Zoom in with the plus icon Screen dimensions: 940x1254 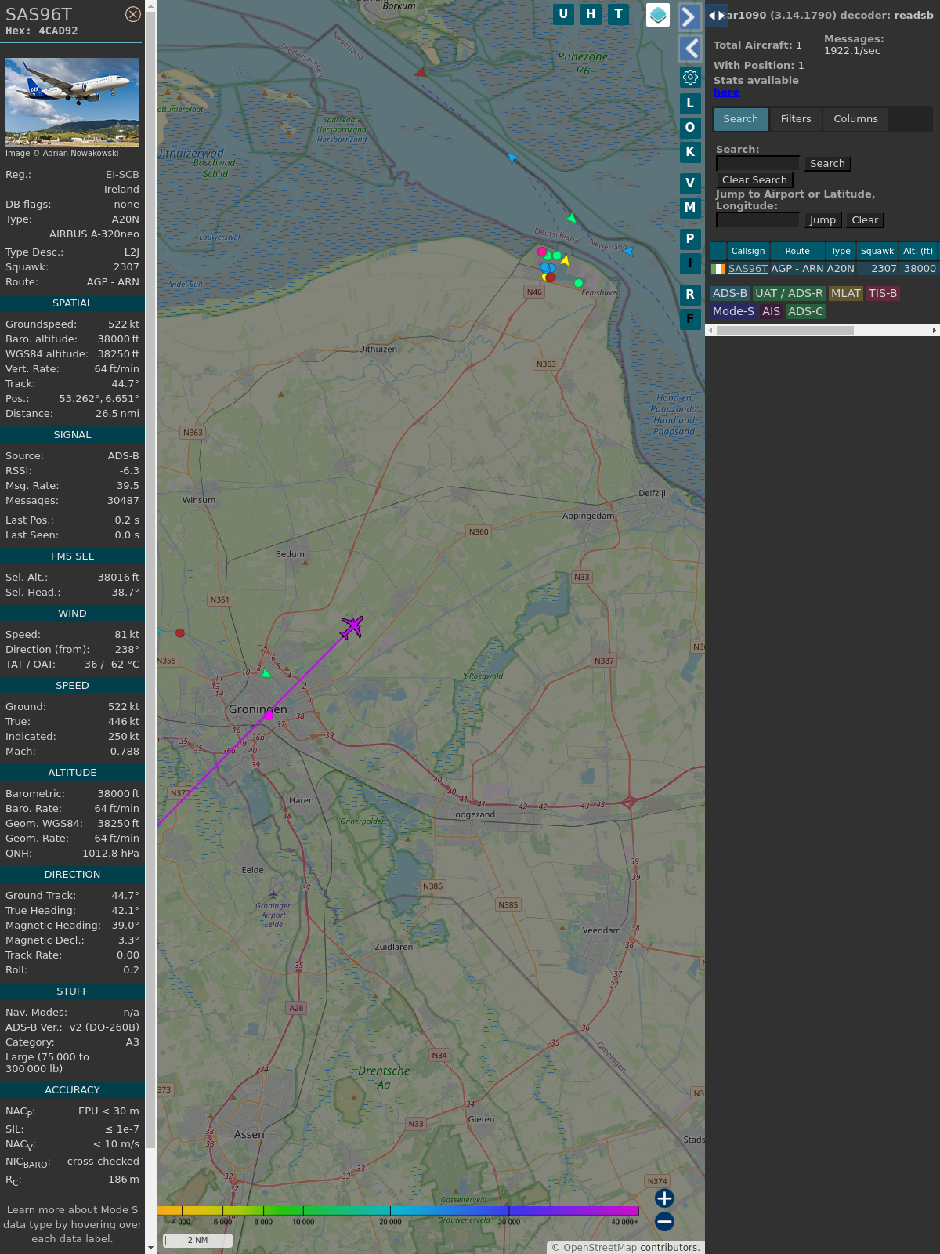[x=664, y=1198]
